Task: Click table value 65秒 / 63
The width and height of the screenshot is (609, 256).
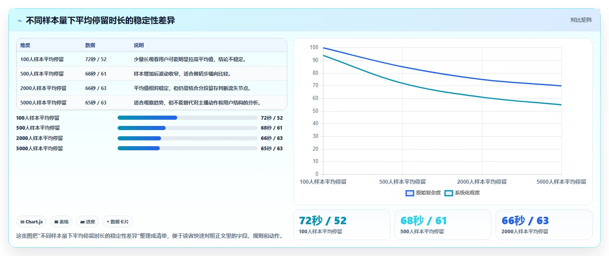Action: (x=96, y=103)
